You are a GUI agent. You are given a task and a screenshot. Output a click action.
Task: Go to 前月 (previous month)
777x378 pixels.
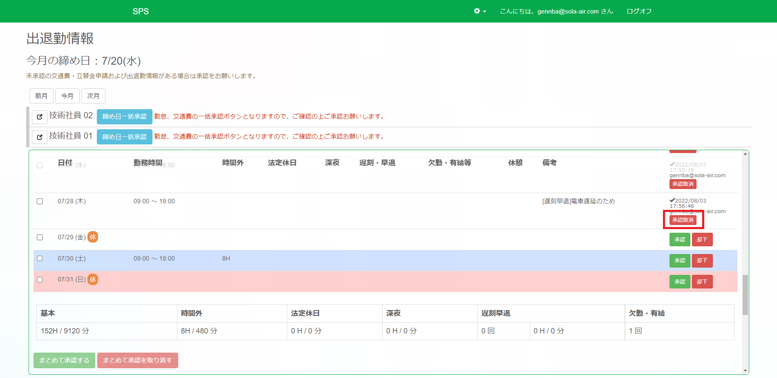coord(41,96)
